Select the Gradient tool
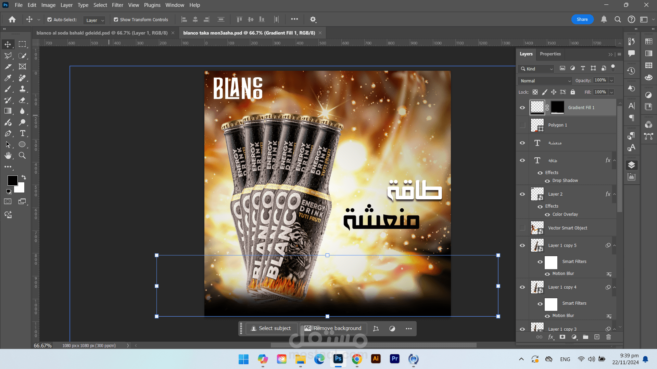This screenshot has width=657, height=369. (8, 111)
